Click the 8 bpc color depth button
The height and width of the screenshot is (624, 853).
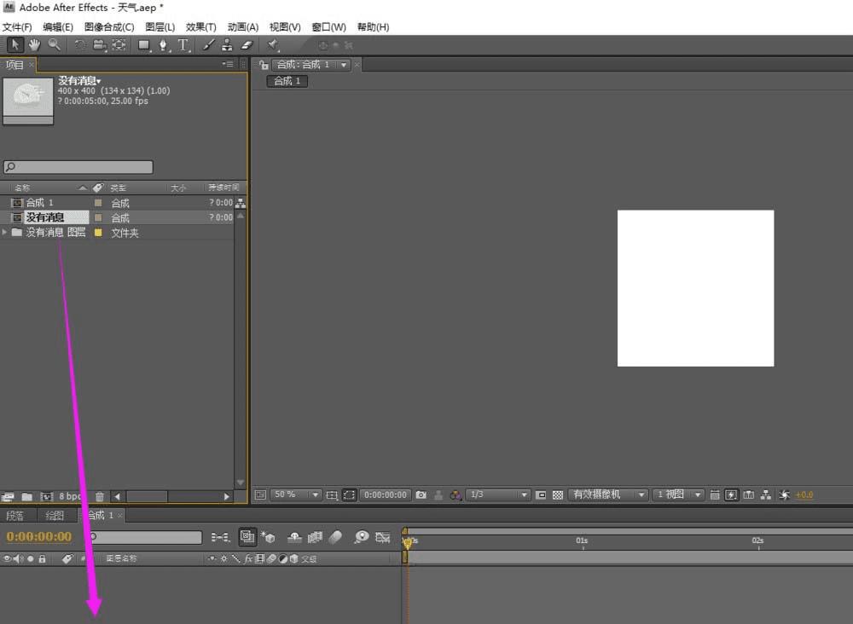pos(70,496)
